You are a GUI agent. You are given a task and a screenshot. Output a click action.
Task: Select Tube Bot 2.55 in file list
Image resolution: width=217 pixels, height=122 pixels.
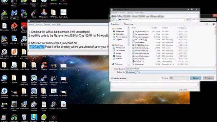[x=139, y=62]
